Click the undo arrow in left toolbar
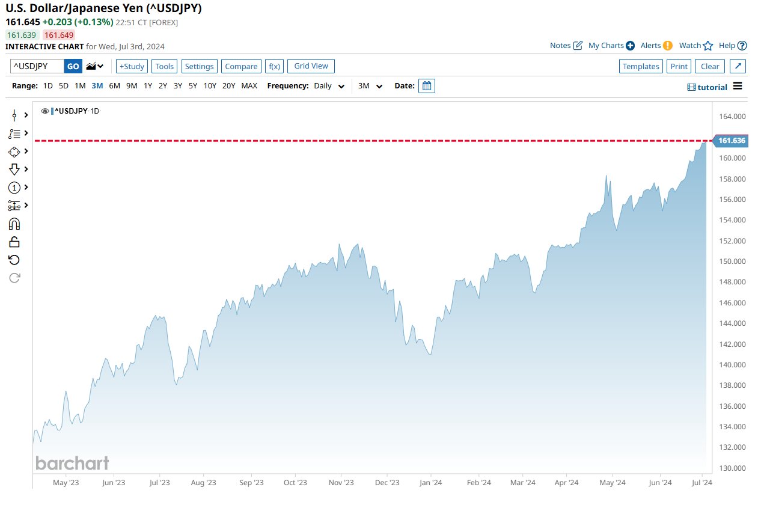This screenshot has height=505, width=758. point(14,260)
